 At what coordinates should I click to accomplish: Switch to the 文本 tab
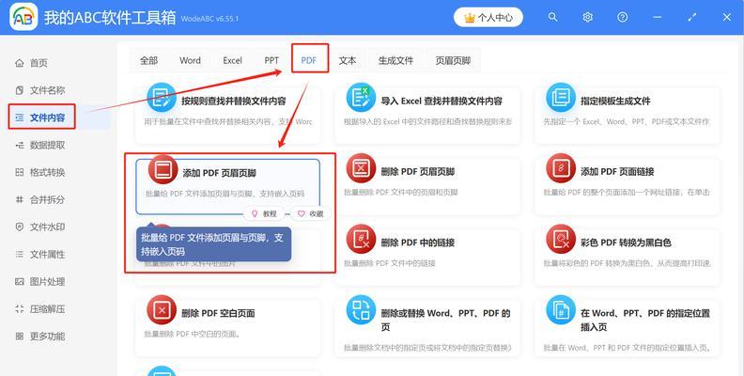pyautogui.click(x=348, y=60)
